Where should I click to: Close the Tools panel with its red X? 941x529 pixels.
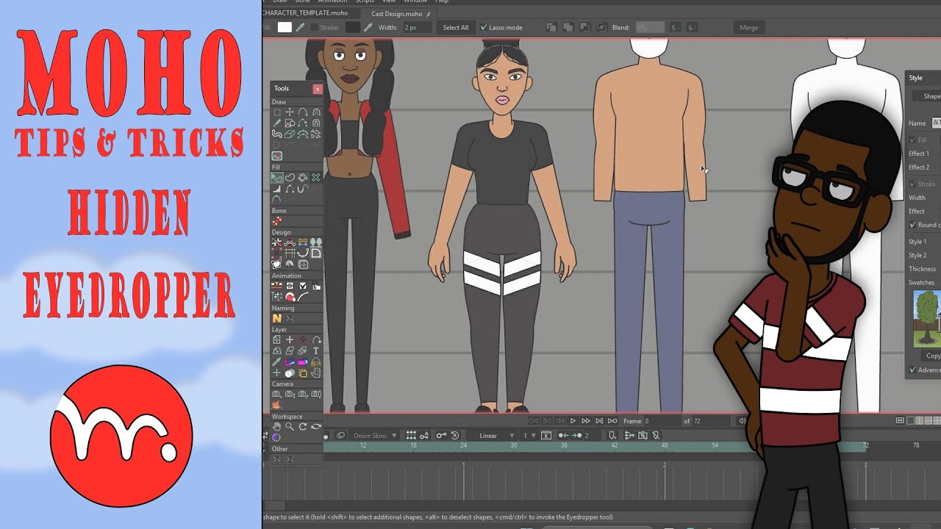click(318, 89)
